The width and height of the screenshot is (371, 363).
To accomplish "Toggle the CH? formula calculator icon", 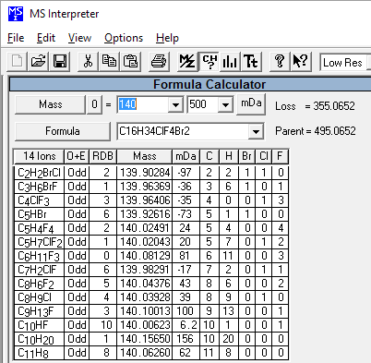I will 209,61.
